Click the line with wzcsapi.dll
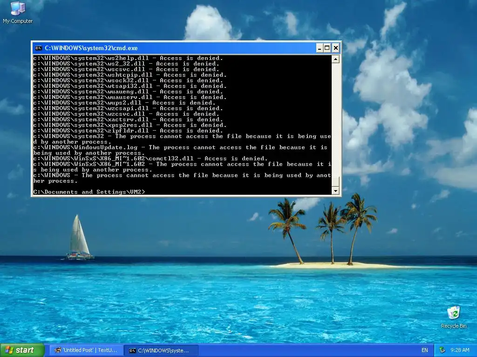Viewport: 477px width, 357px height. coord(128,108)
